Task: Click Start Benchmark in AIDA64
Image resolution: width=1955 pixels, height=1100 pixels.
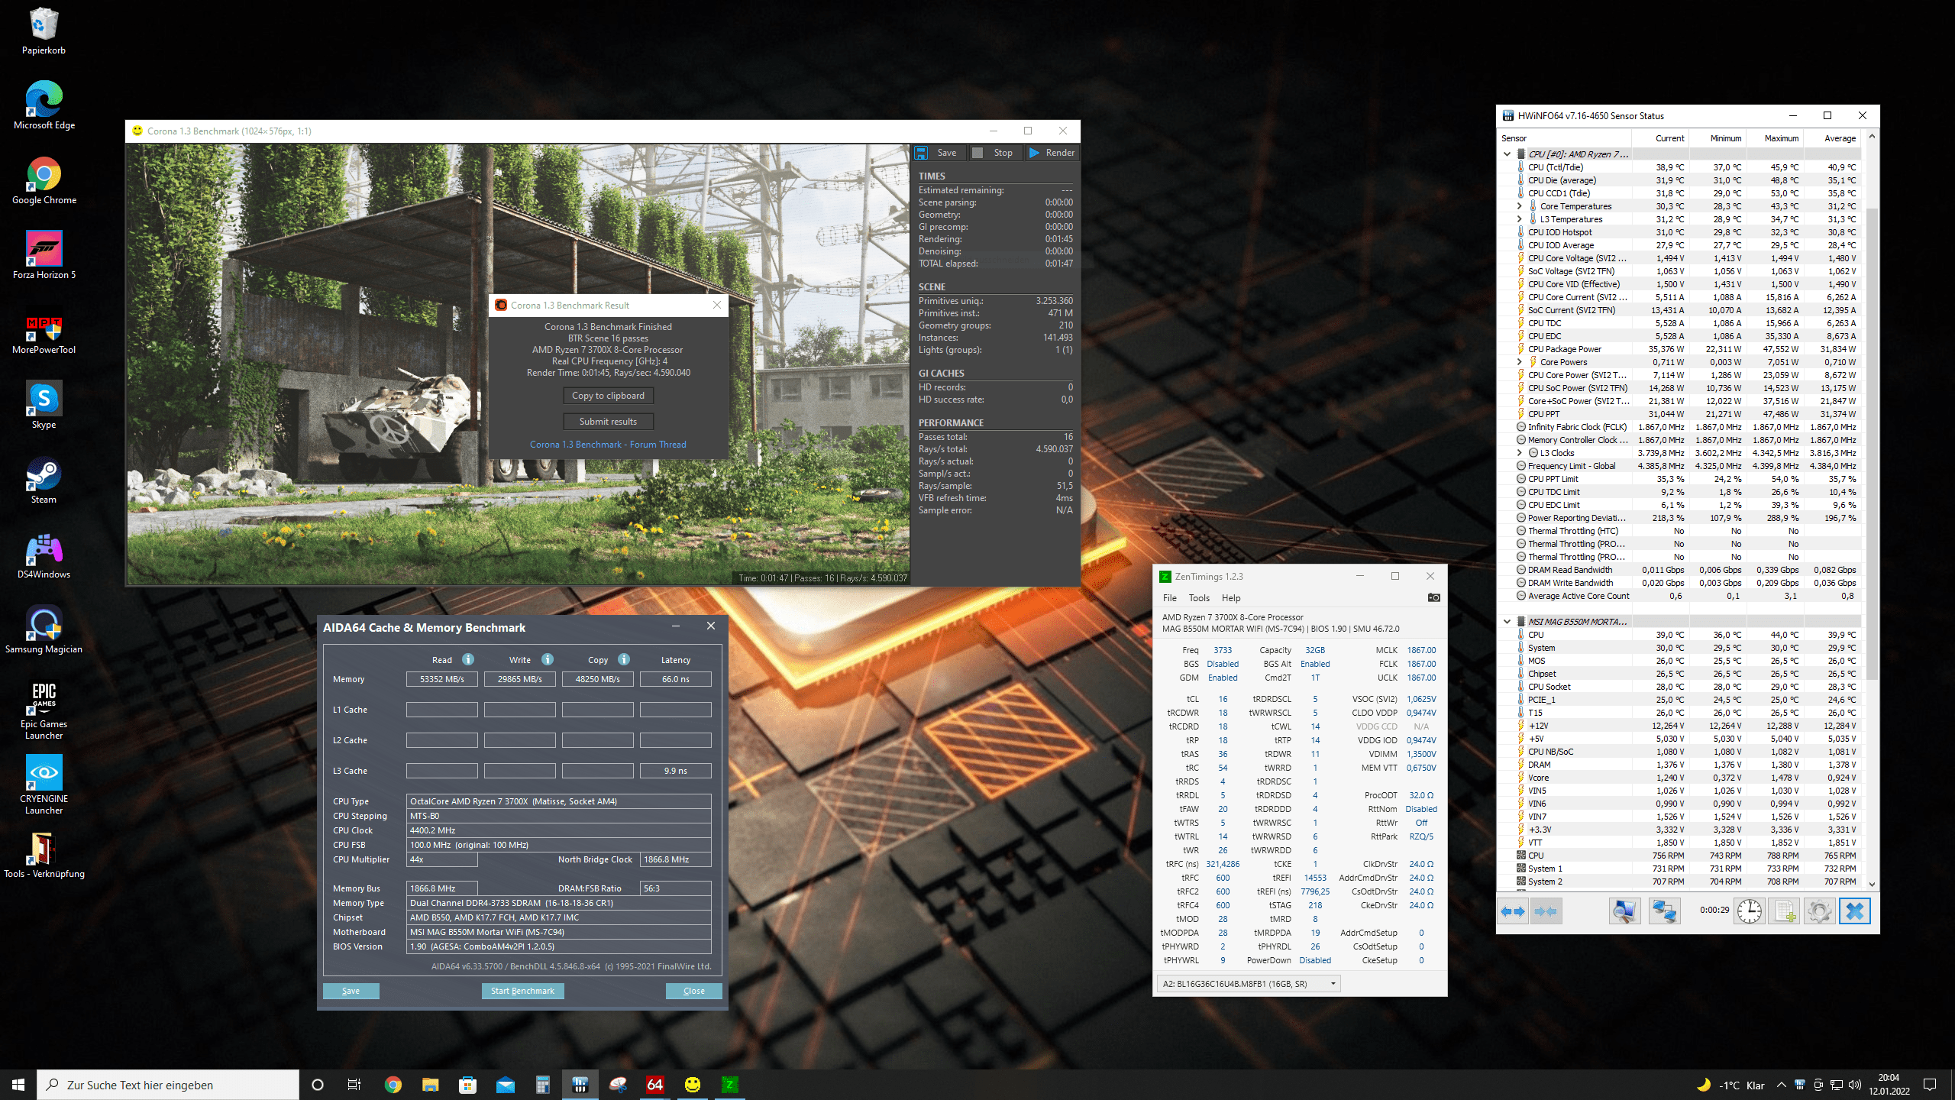Action: (522, 991)
